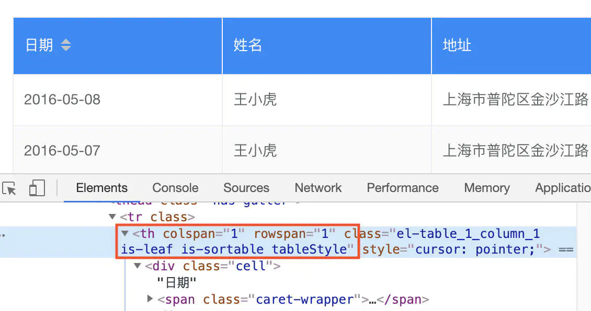591x311 pixels.
Task: Sort the table by the 日期 column
Action: (x=39, y=45)
